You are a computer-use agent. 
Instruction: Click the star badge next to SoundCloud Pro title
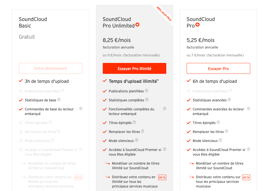198,25
